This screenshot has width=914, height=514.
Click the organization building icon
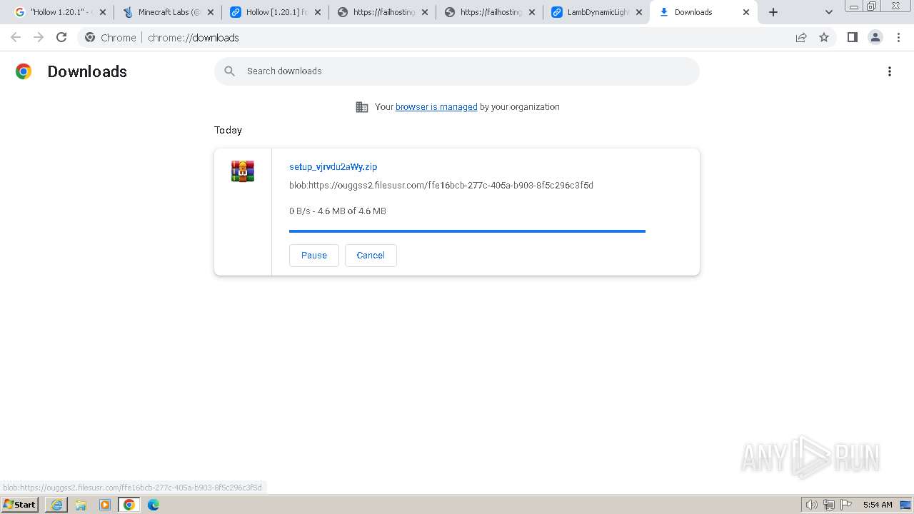tap(362, 107)
